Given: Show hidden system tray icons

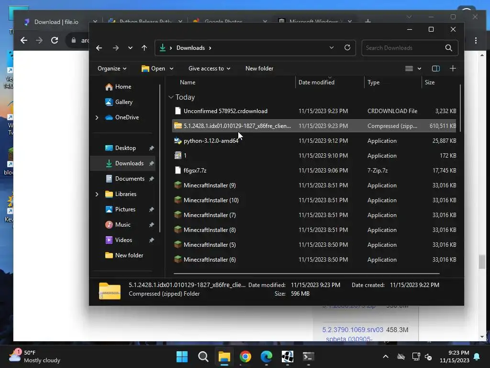Looking at the screenshot, I should (x=386, y=356).
